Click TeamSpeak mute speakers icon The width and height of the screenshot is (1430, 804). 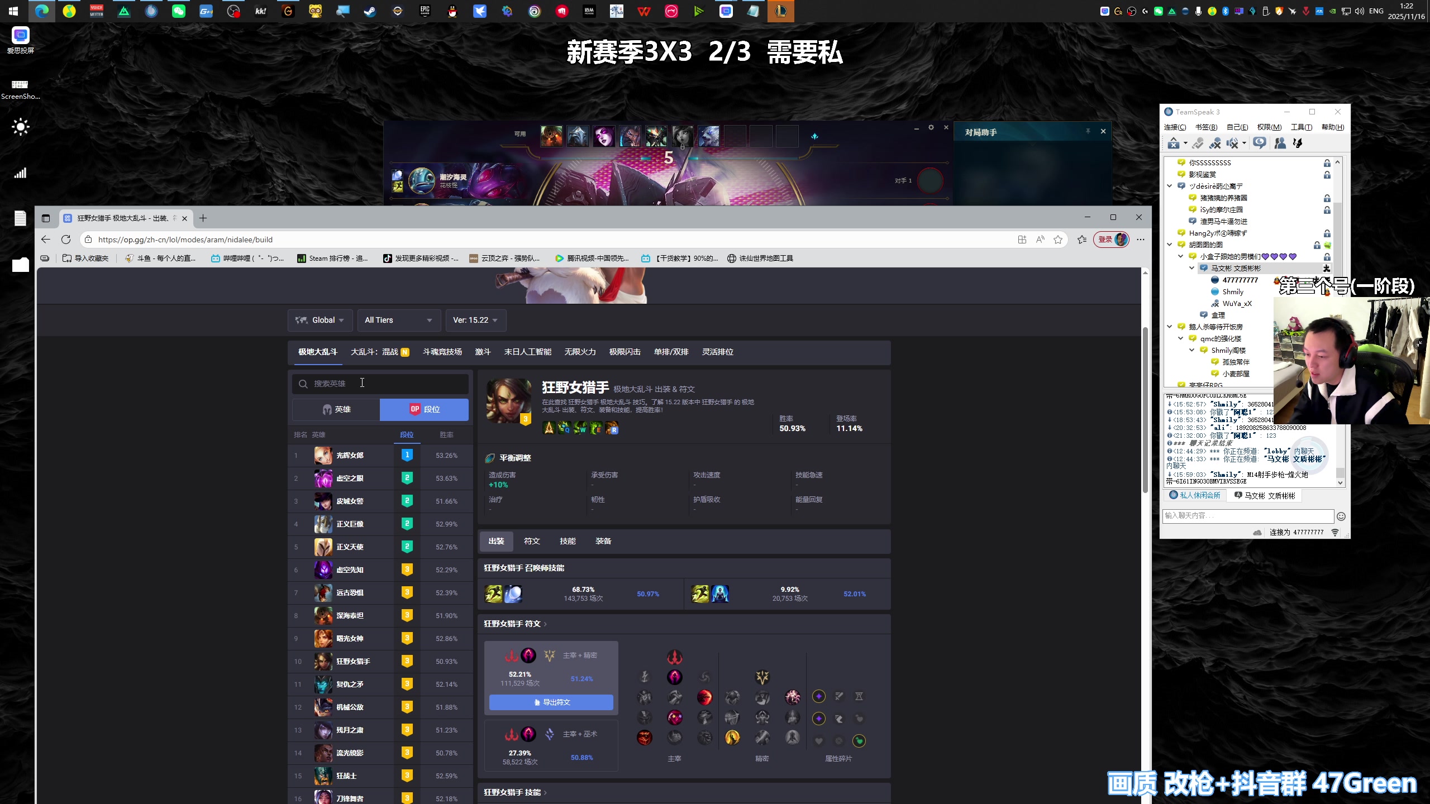tap(1232, 143)
